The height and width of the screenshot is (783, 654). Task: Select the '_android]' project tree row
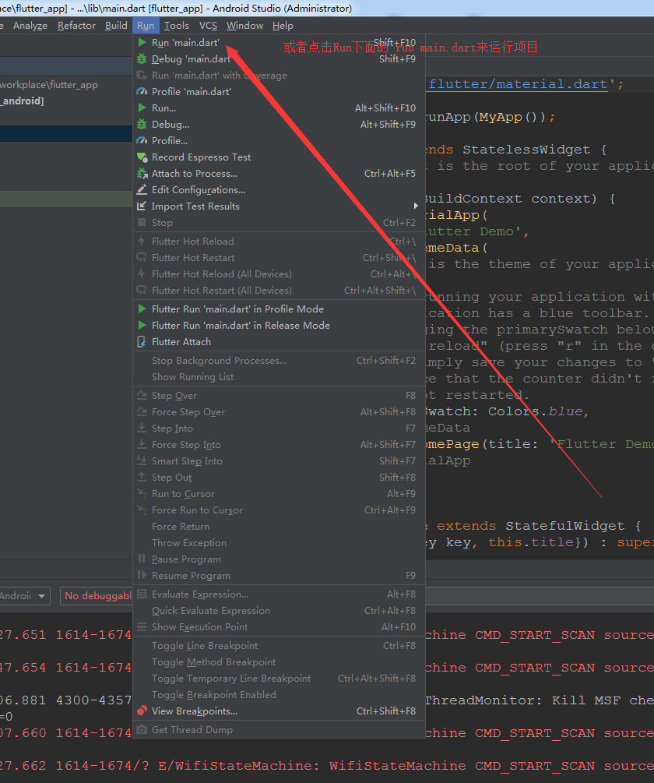coord(66,101)
